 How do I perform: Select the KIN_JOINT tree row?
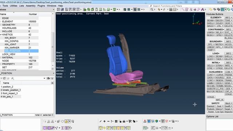click(x=19, y=44)
